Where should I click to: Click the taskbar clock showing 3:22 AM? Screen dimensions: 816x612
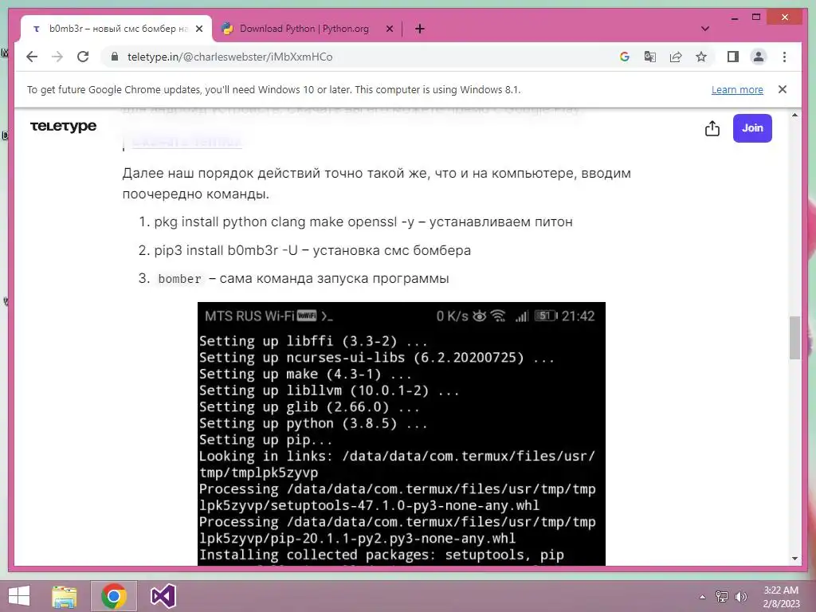click(x=781, y=597)
